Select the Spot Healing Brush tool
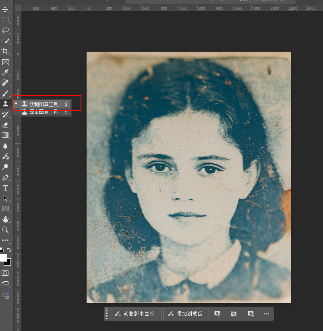The height and width of the screenshot is (331, 323). coord(5,83)
